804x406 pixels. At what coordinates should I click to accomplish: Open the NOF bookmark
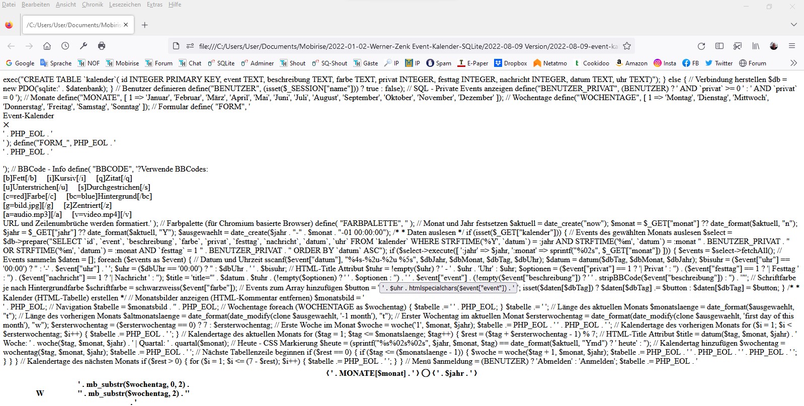pos(89,63)
